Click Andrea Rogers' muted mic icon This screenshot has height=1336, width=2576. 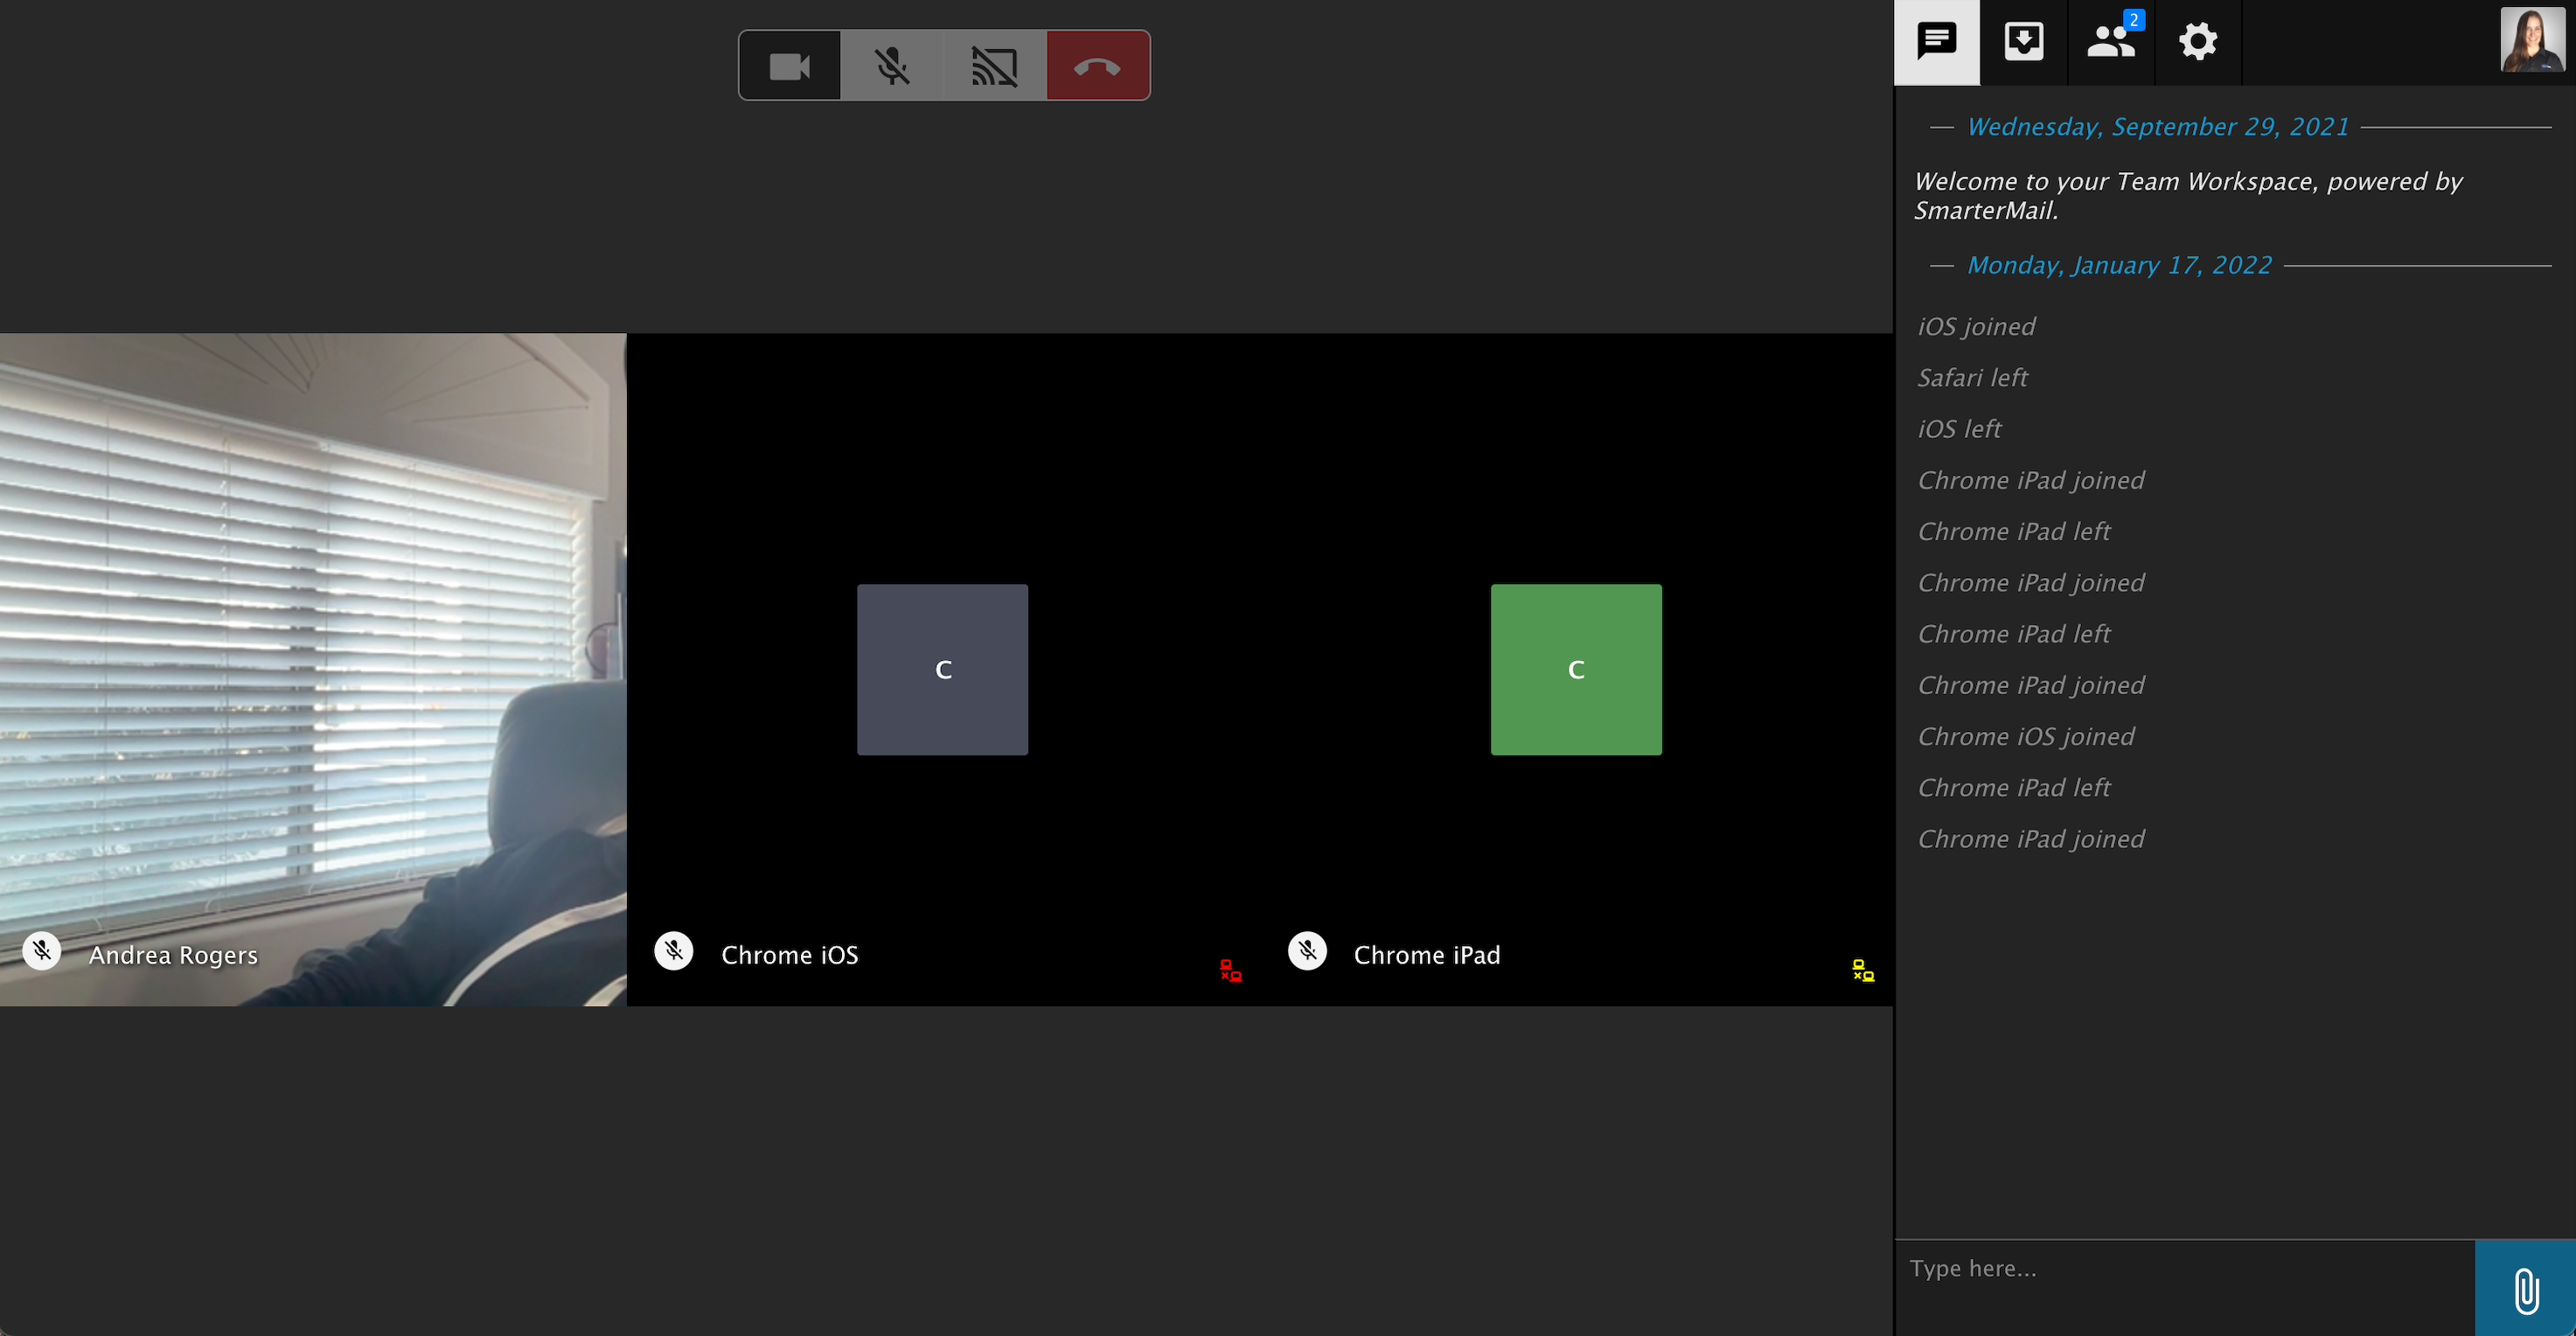coord(42,951)
